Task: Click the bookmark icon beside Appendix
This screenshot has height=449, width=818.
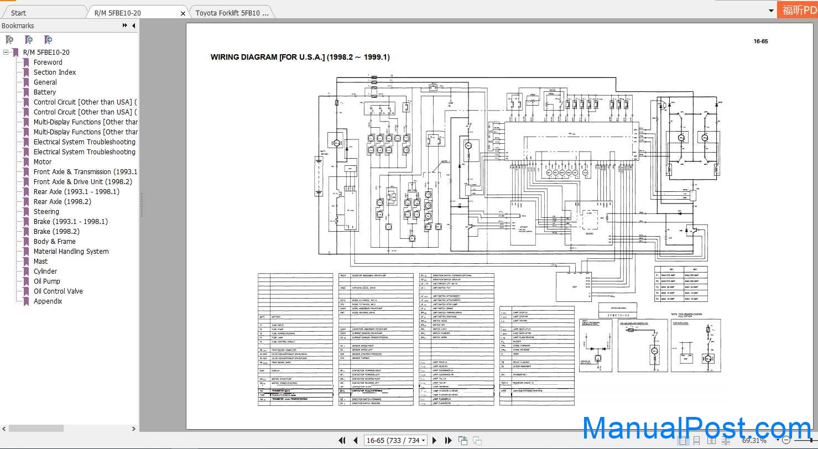Action: pos(26,301)
